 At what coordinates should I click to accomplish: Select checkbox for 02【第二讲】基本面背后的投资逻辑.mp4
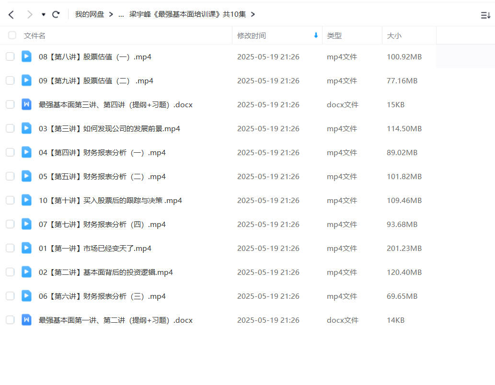(x=10, y=272)
